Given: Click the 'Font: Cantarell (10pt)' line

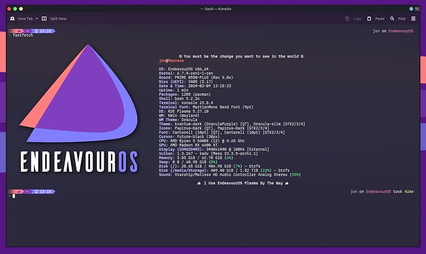Looking at the screenshot, I should click(x=222, y=132).
